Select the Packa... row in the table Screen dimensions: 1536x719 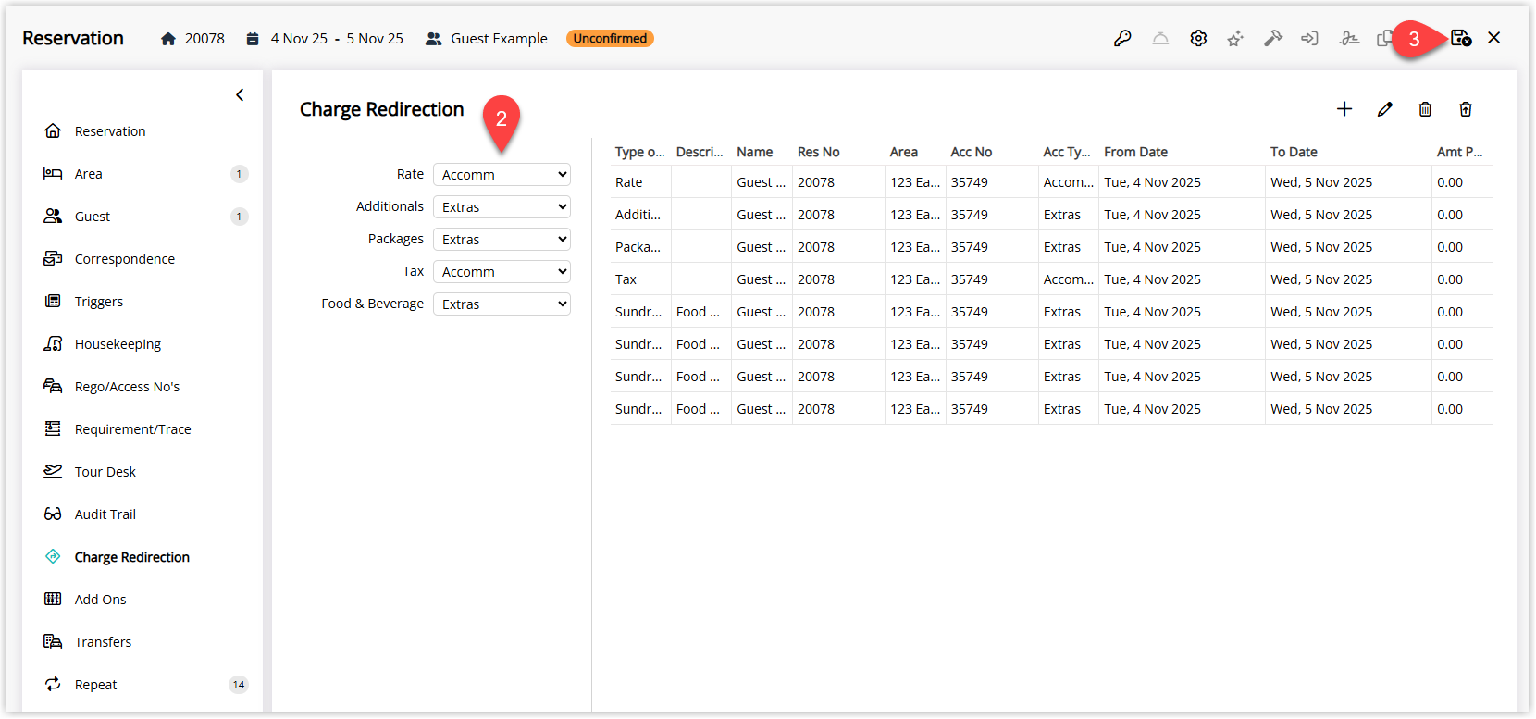pyautogui.click(x=1052, y=247)
